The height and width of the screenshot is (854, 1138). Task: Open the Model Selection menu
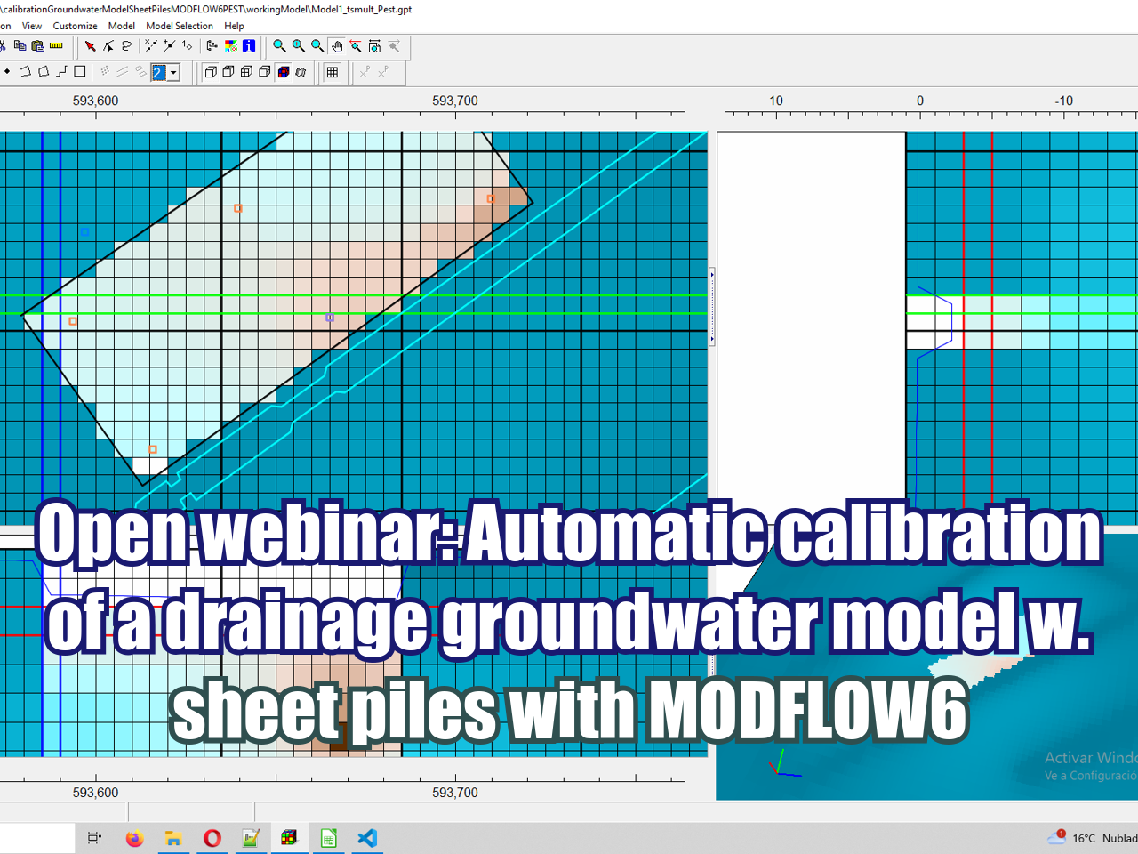(180, 26)
